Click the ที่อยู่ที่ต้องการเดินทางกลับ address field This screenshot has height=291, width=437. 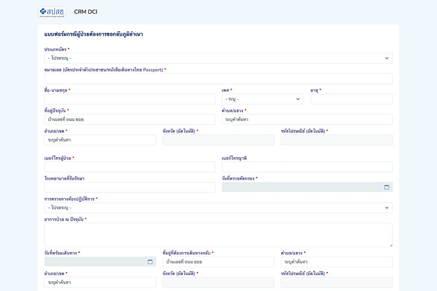218,262
